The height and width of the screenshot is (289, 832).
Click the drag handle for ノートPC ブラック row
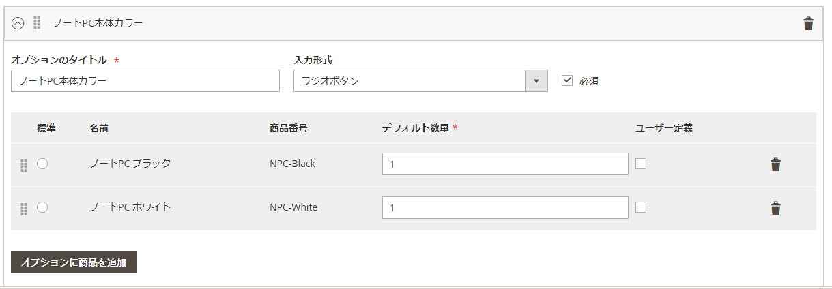pyautogui.click(x=24, y=165)
